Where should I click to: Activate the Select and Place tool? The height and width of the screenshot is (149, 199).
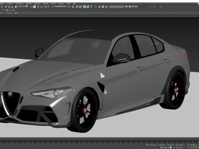click(x=16, y=7)
